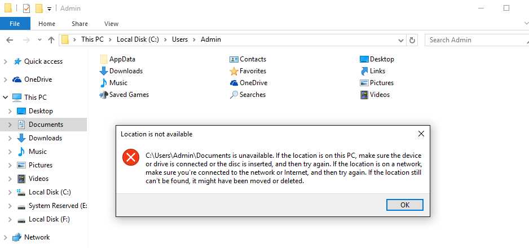529x248 pixels.
Task: Select Local Disk (F:) in navigation pane
Action: click(49, 219)
